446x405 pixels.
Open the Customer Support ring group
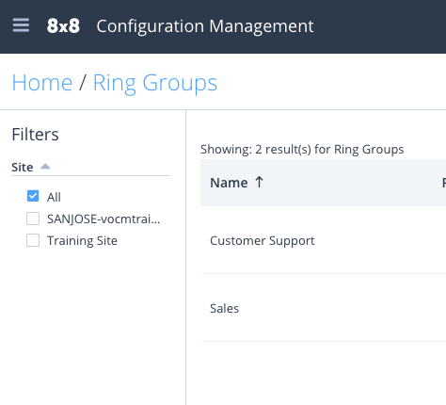pos(262,241)
